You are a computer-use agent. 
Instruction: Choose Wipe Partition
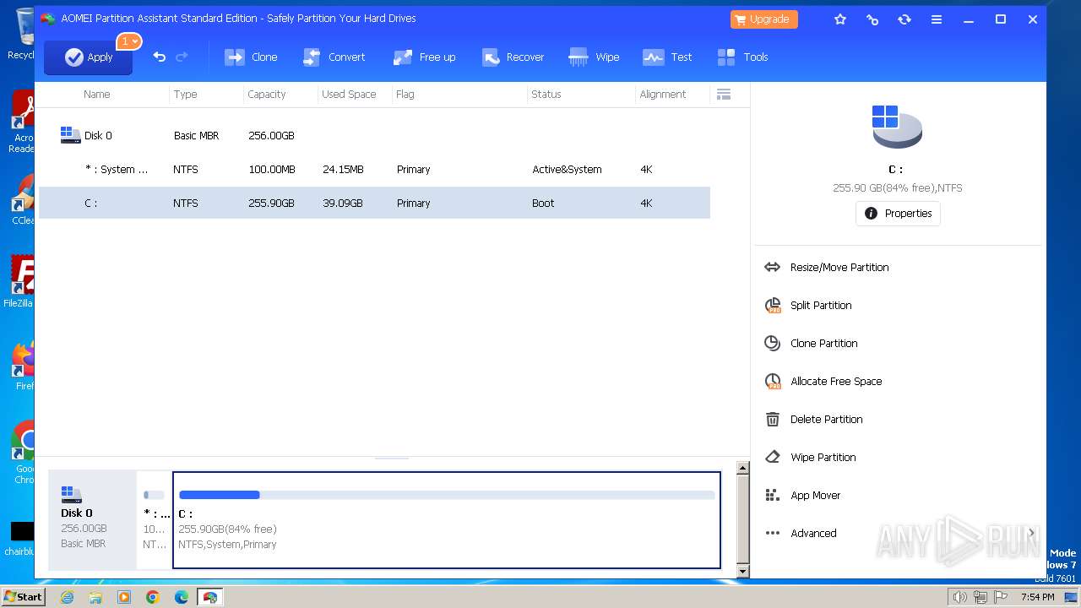(x=823, y=457)
